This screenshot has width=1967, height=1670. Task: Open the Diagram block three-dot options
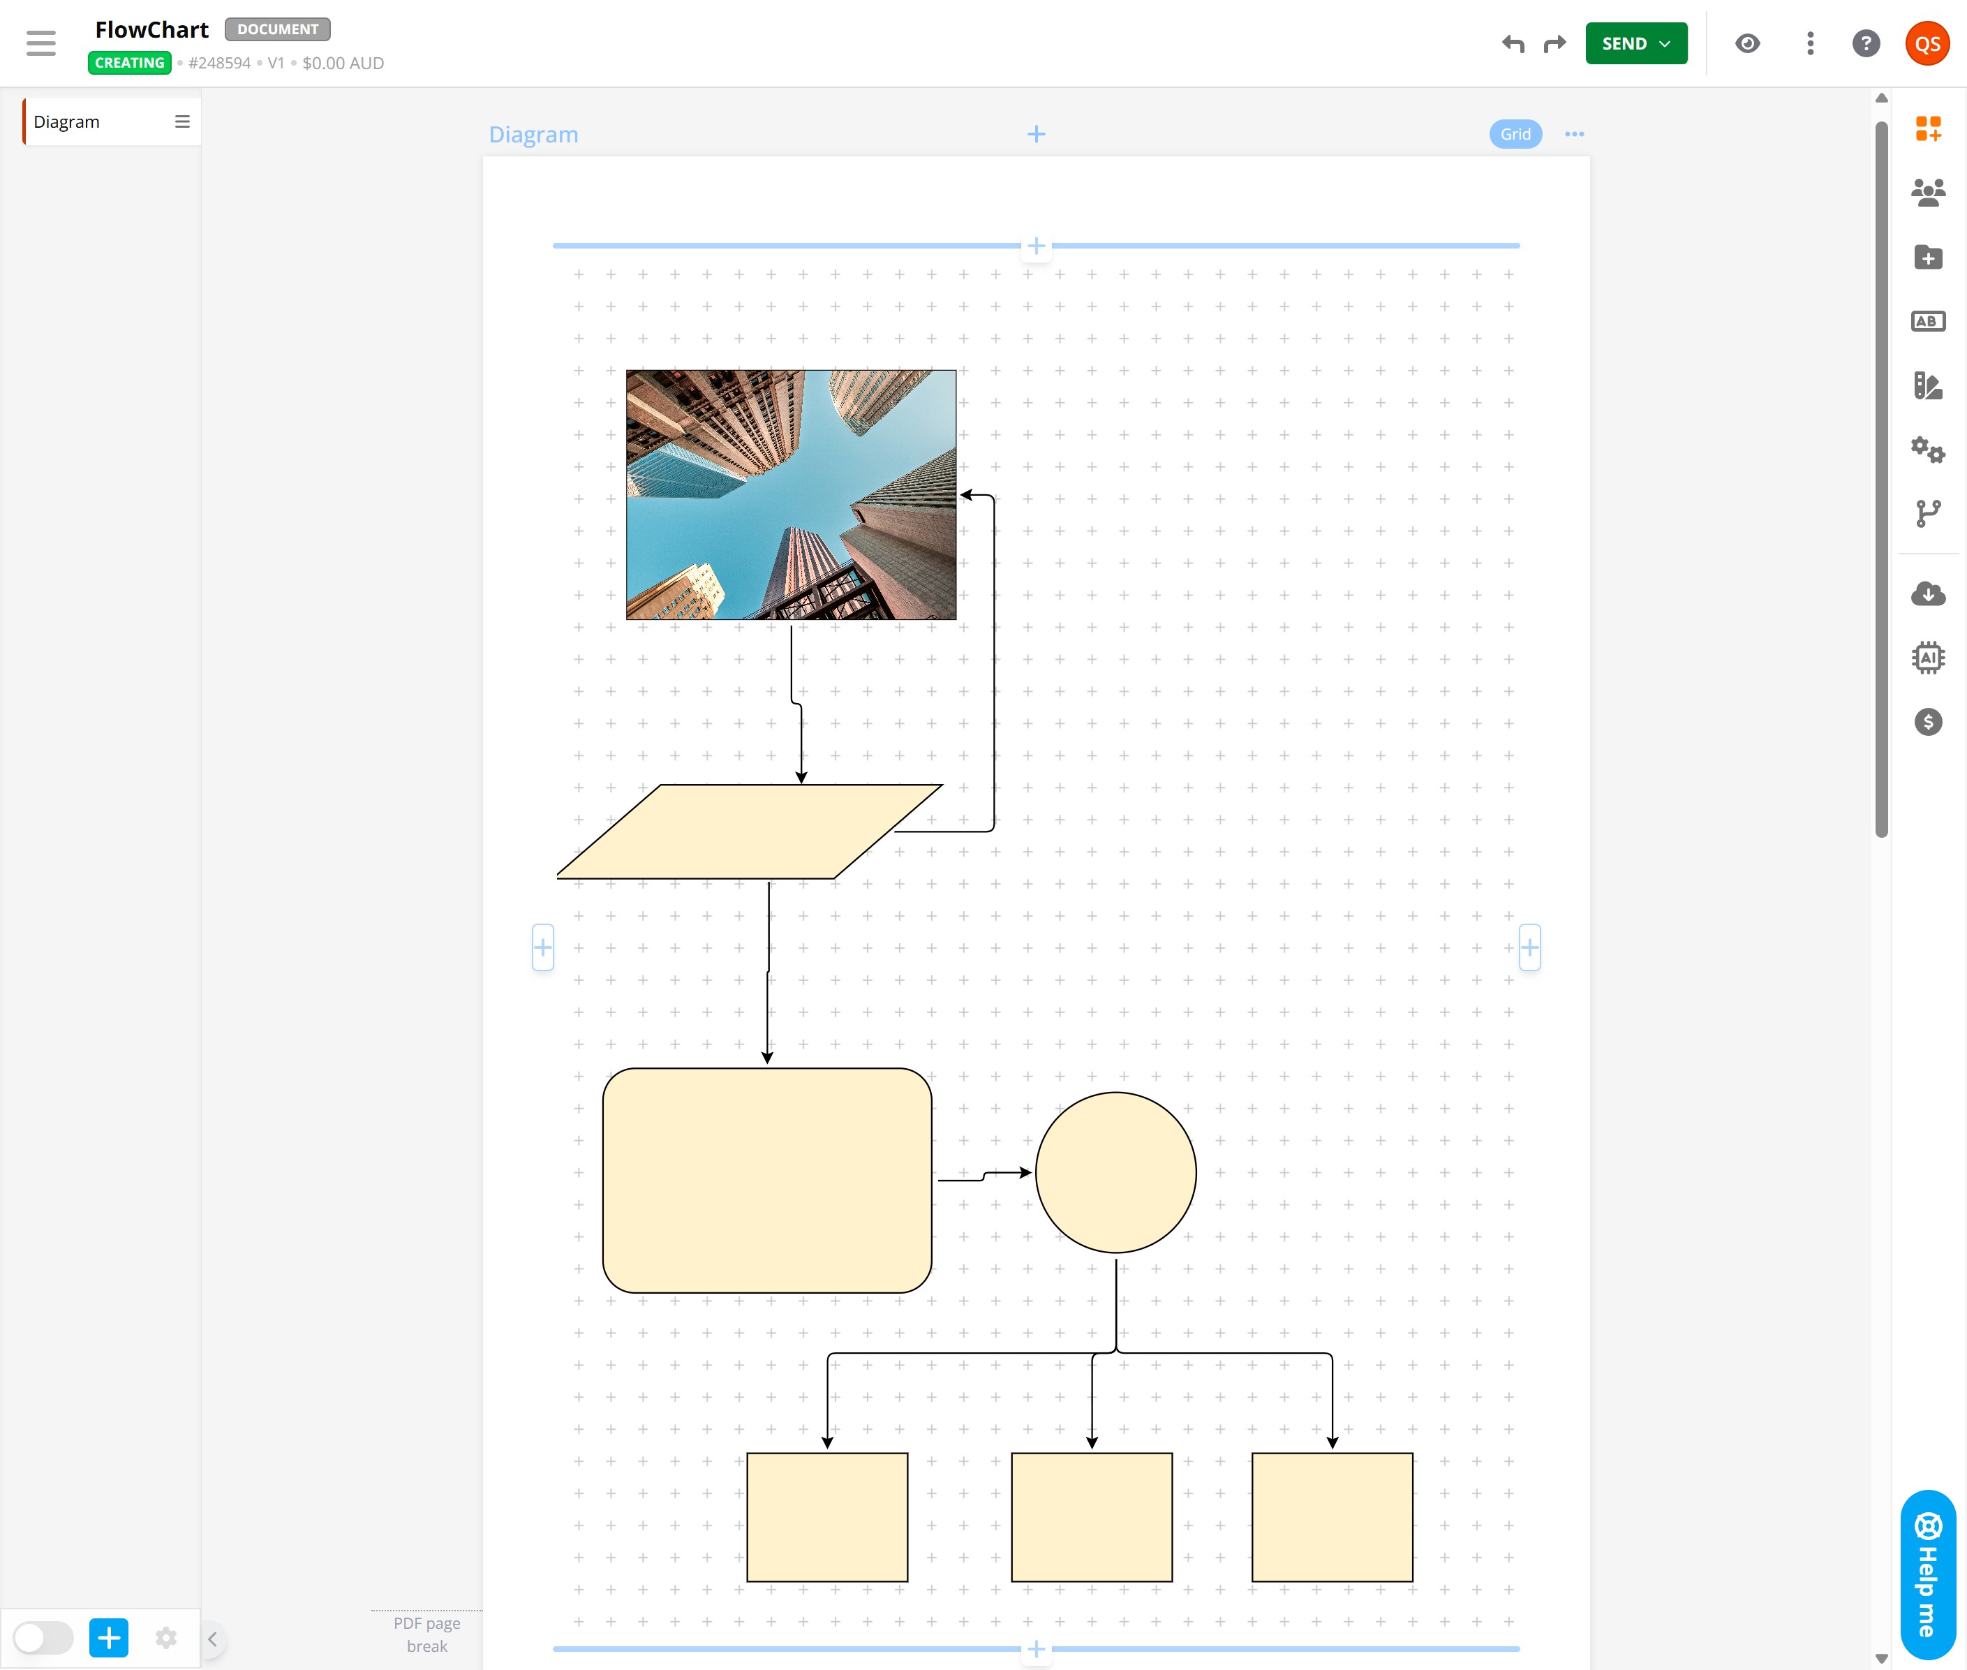[x=1574, y=135]
